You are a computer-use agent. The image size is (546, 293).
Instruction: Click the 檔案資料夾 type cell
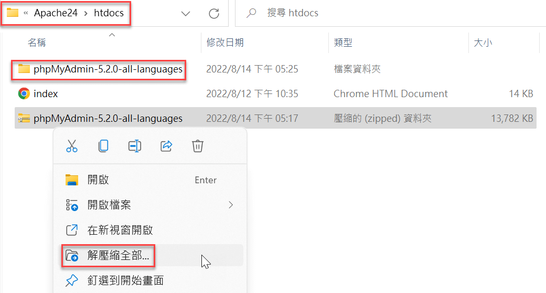(357, 69)
